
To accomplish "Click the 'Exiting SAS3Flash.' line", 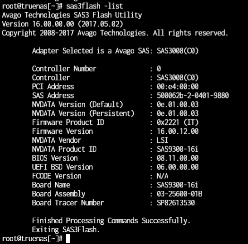I will tap(66, 230).
